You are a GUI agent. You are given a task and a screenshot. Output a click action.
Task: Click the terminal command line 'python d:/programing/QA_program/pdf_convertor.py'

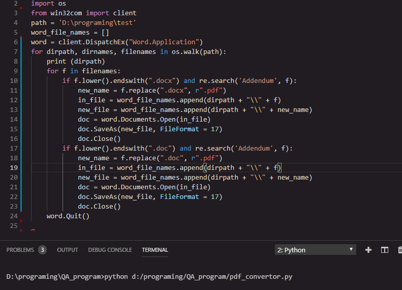coord(198,277)
